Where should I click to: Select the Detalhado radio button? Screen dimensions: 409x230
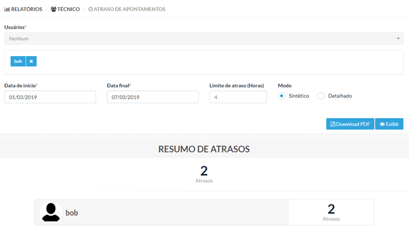(321, 96)
